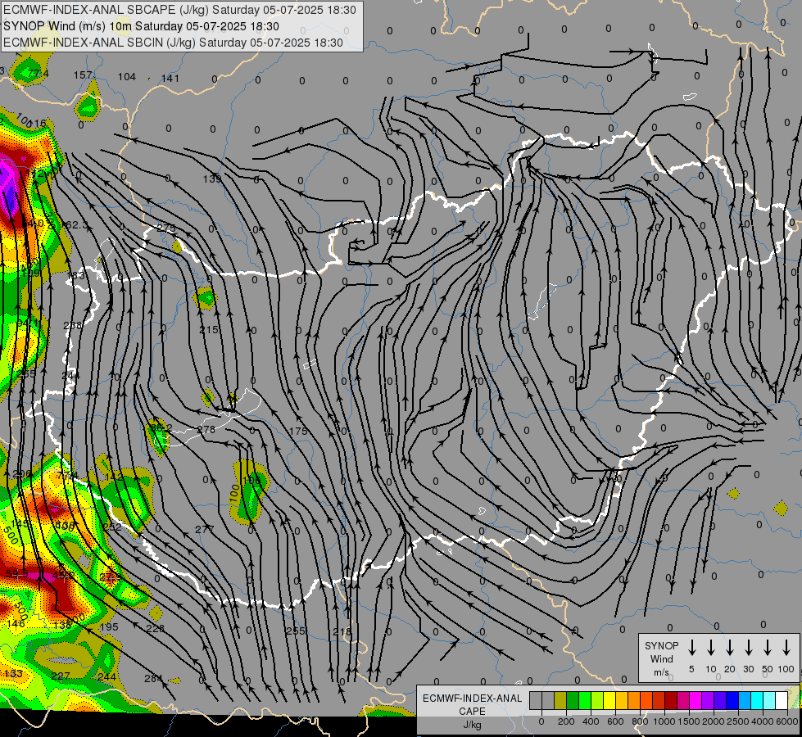Click the 195 value on the map
802x737 pixels.
pos(109,627)
